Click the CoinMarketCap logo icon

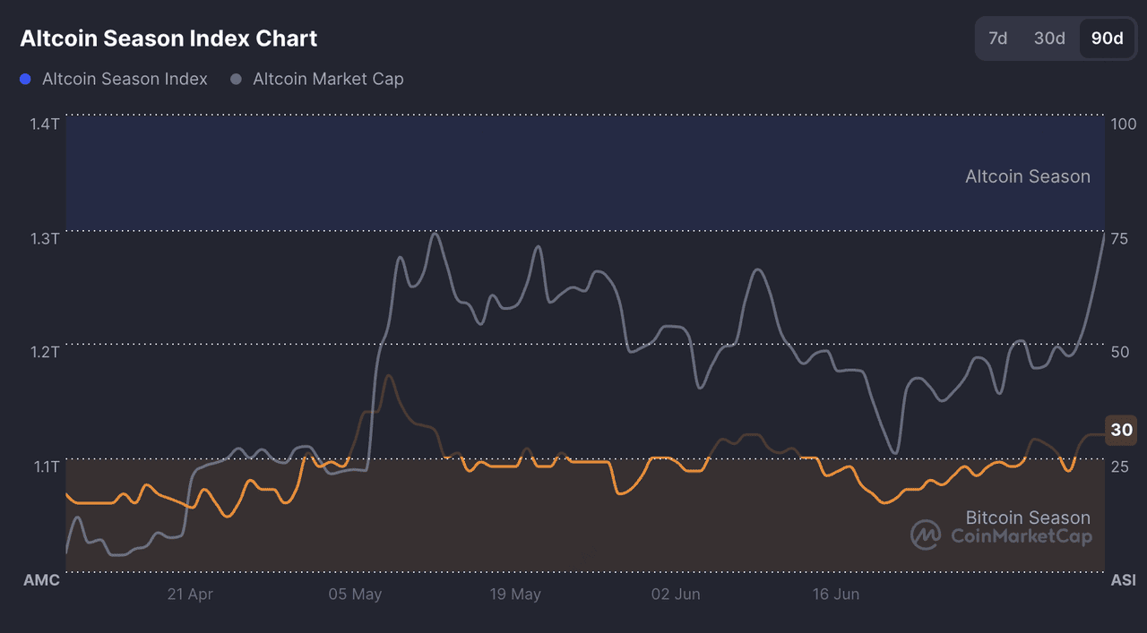tap(926, 535)
